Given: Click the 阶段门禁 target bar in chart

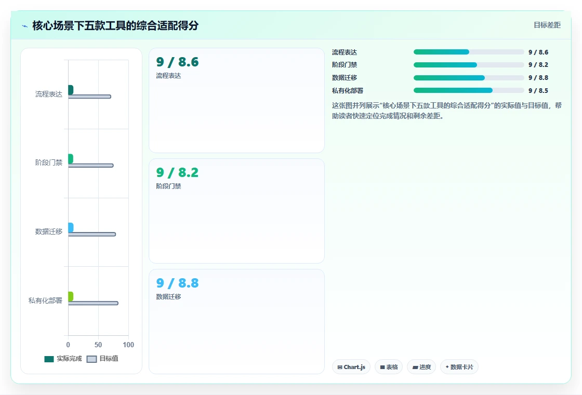Looking at the screenshot, I should click(x=90, y=166).
